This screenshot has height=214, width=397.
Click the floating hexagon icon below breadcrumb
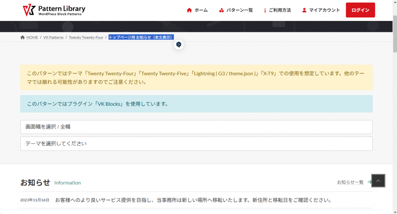click(179, 45)
